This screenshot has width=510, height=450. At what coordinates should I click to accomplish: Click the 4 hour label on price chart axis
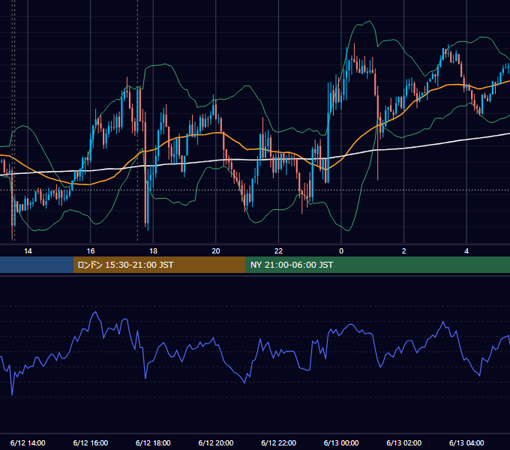(x=466, y=251)
